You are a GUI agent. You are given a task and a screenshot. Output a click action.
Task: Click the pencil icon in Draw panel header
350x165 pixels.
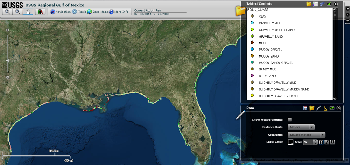coord(318,108)
